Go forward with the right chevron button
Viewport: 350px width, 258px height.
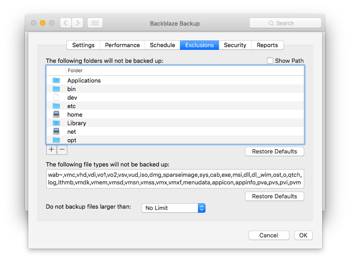coord(78,23)
